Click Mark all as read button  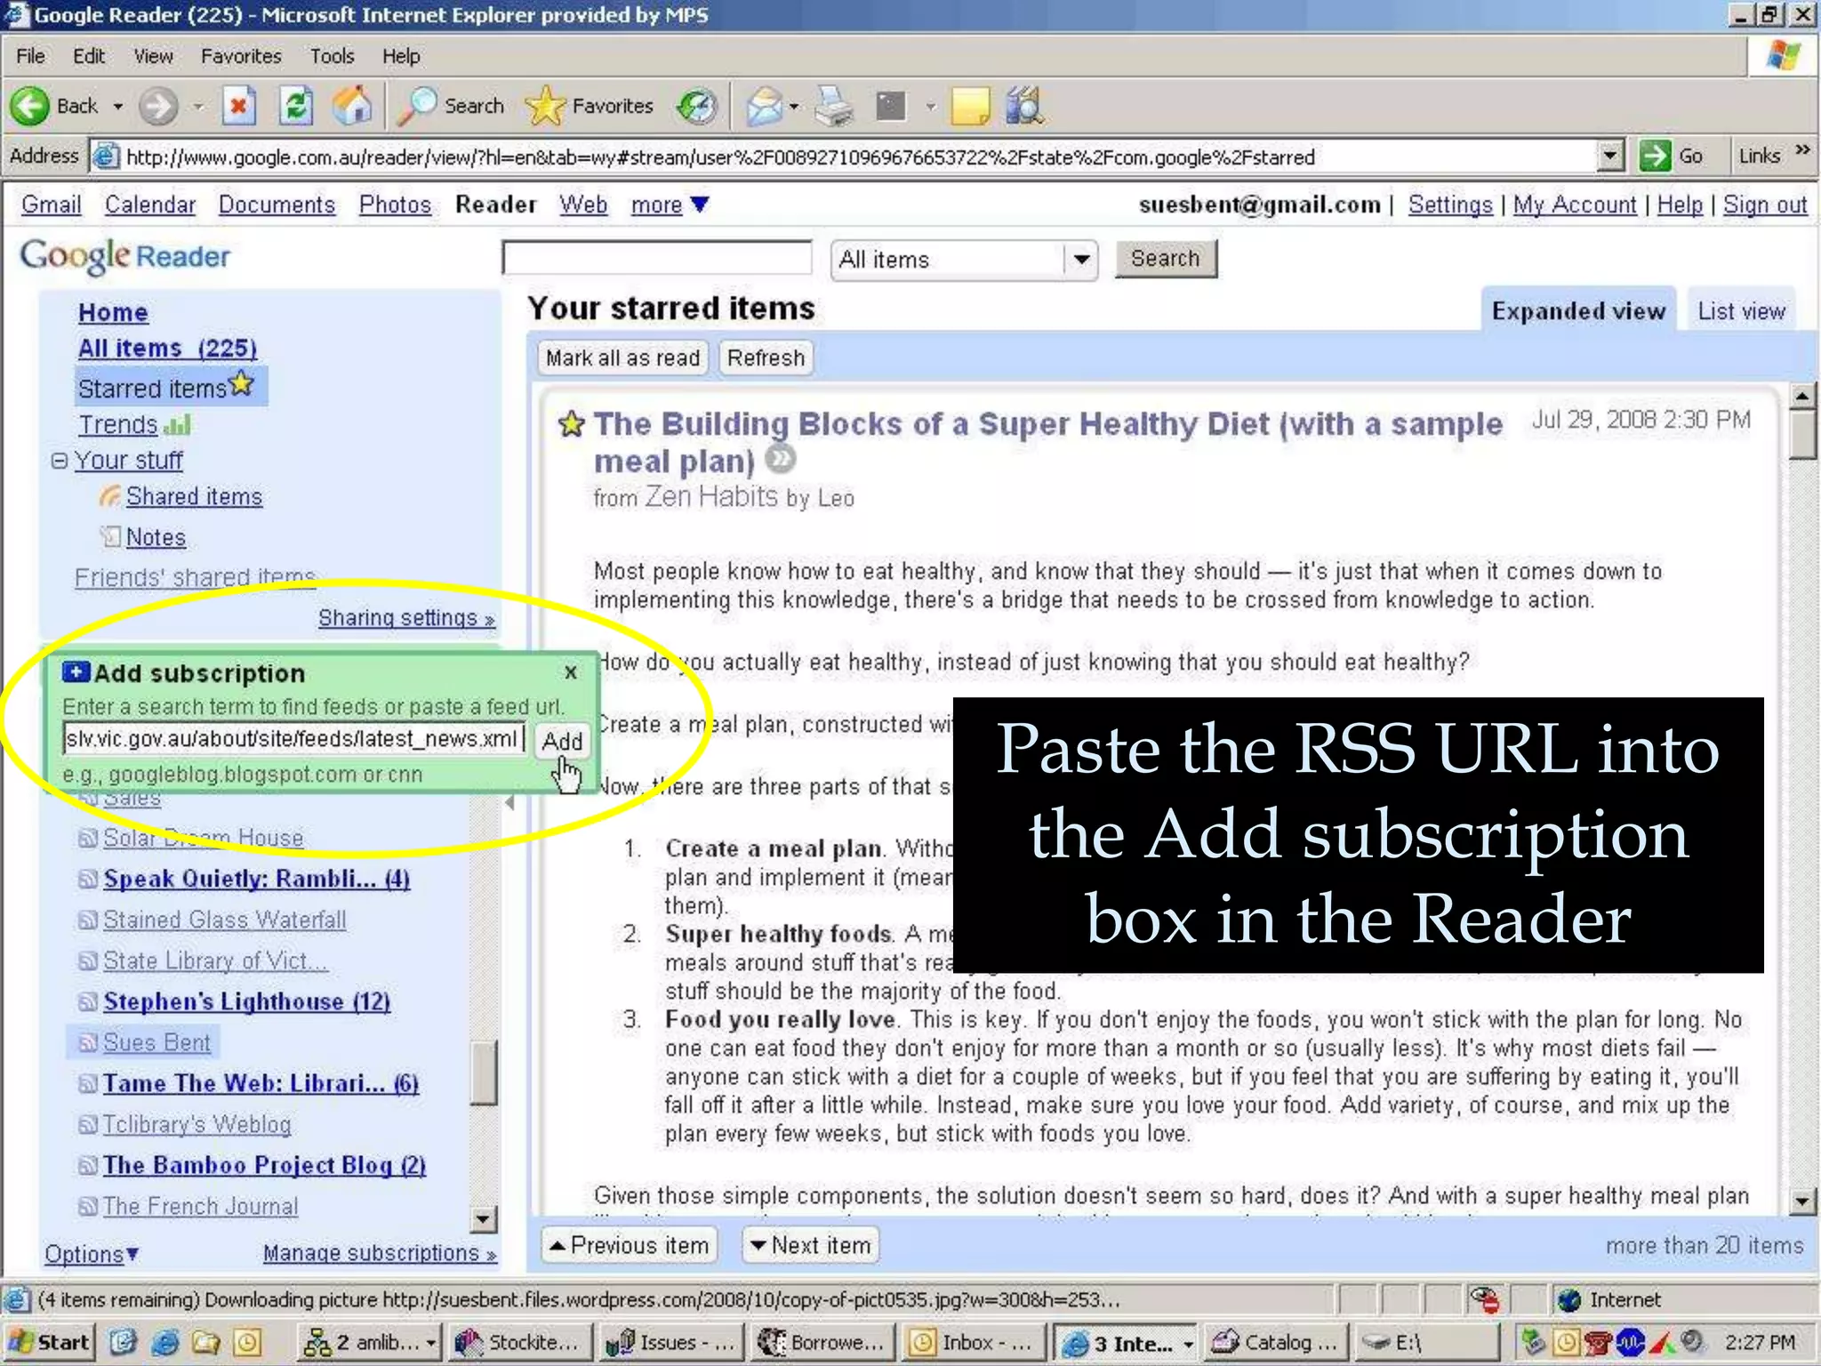(622, 358)
